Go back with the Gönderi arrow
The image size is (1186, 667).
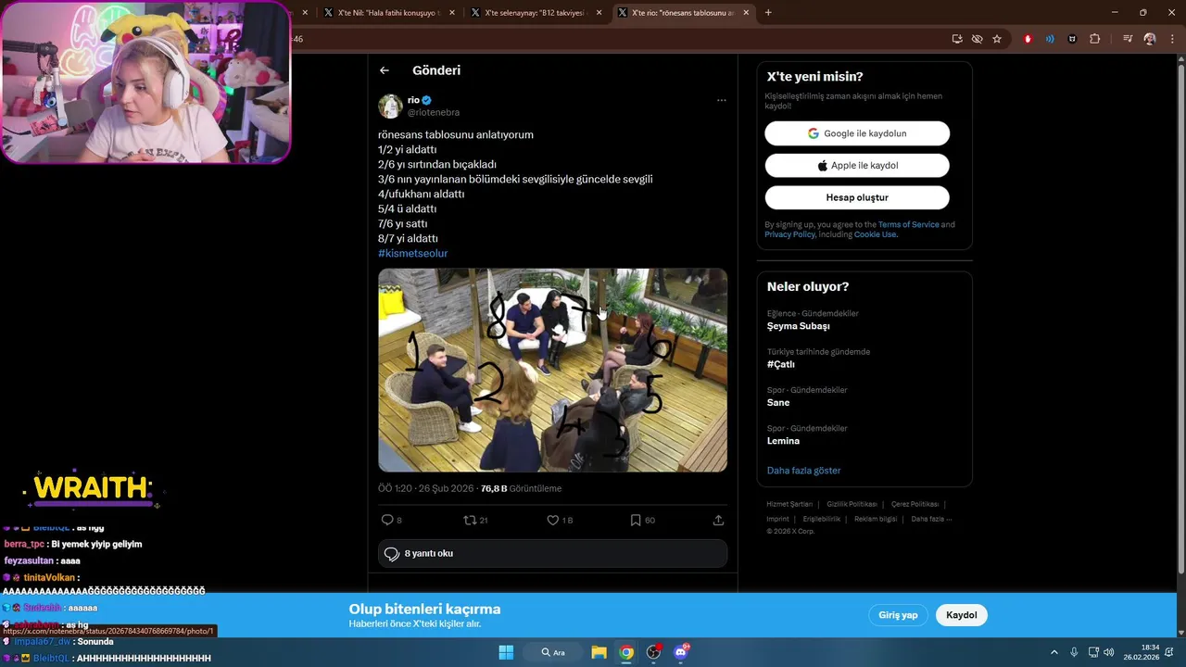pos(385,70)
